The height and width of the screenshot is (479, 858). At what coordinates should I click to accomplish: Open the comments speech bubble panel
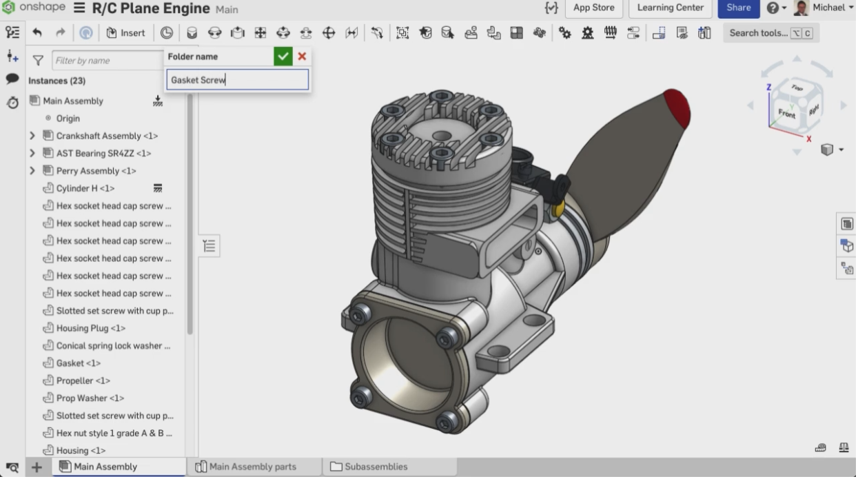tap(12, 79)
